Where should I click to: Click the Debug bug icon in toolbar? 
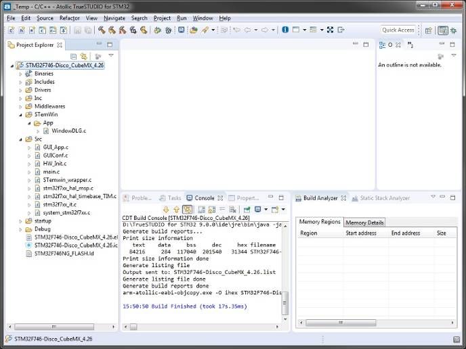158,30
